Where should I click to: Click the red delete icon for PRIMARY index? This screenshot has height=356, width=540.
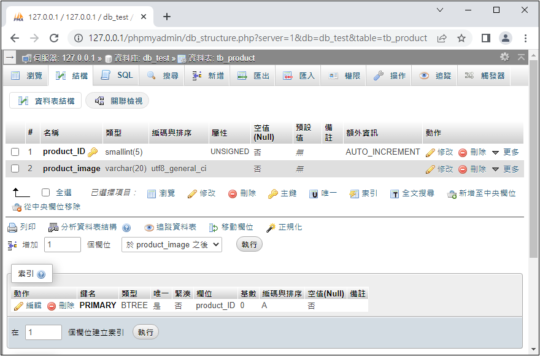52,306
